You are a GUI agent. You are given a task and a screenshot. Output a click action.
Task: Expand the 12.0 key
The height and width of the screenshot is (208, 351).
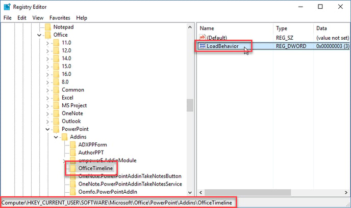coord(47,51)
